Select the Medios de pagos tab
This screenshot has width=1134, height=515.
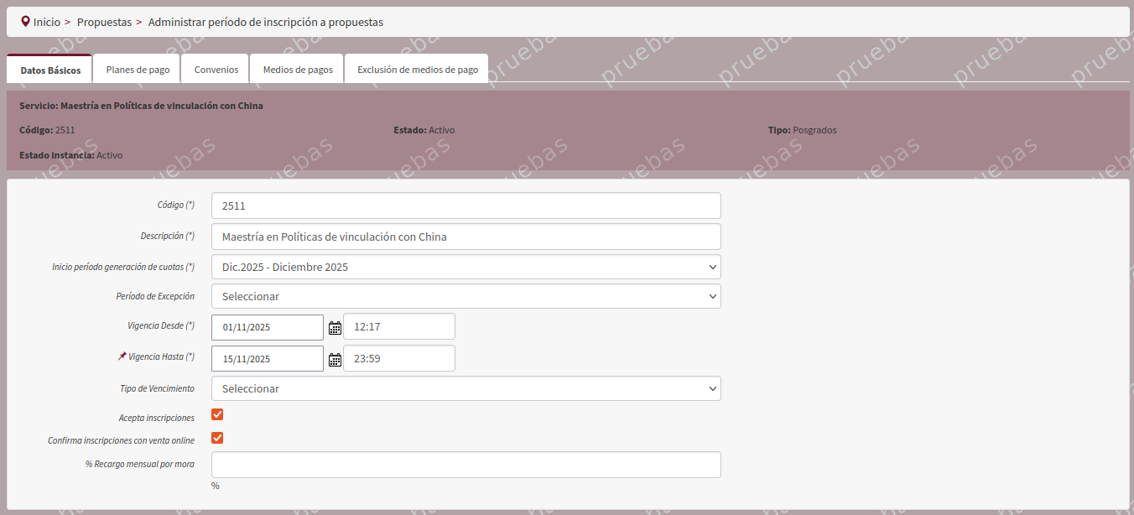(298, 70)
